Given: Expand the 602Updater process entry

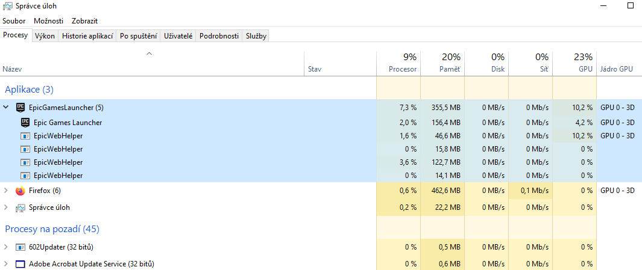Looking at the screenshot, I should (6, 247).
